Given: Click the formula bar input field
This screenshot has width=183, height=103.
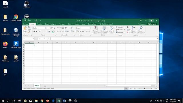Looking at the screenshot, I should click(104, 39).
